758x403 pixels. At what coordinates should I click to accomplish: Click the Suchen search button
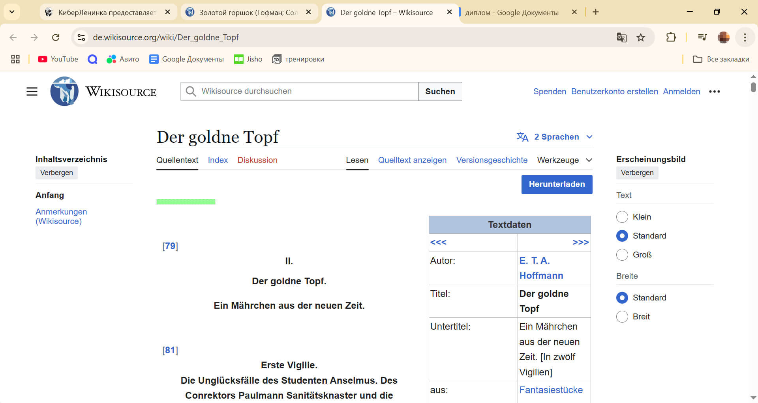click(x=440, y=91)
